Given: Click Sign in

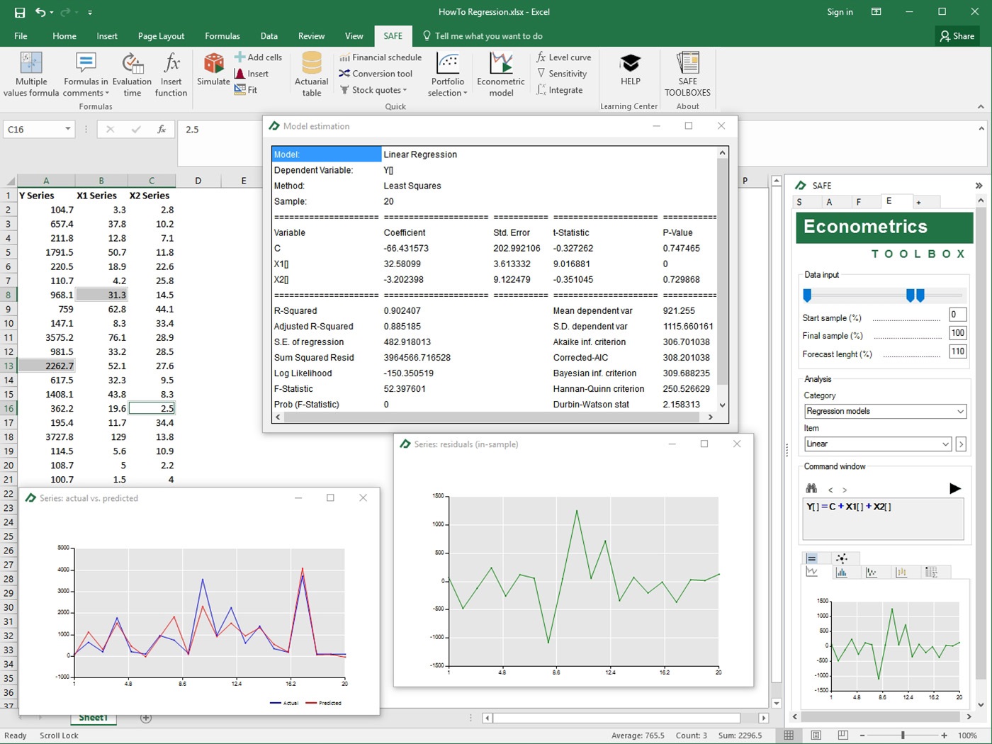Looking at the screenshot, I should click(840, 12).
